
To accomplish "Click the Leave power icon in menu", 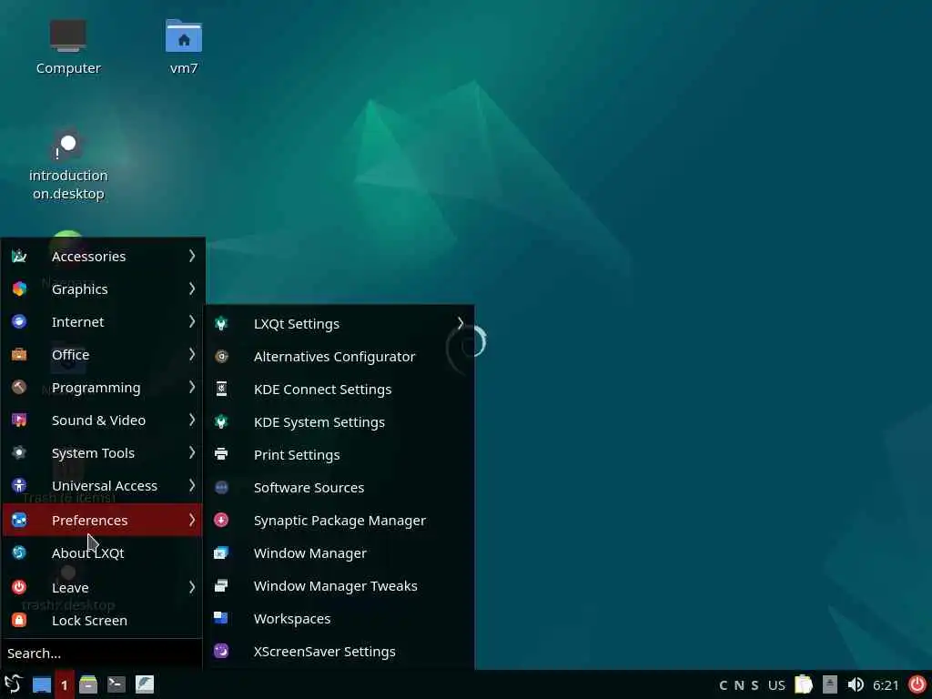I will (x=19, y=587).
